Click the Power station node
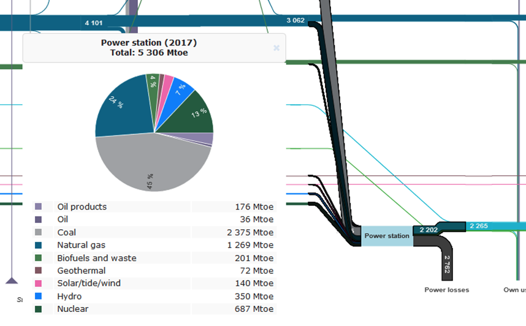The width and height of the screenshot is (526, 326). pos(386,236)
